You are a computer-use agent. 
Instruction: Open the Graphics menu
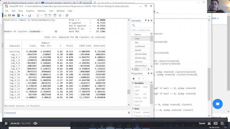tap(30, 11)
